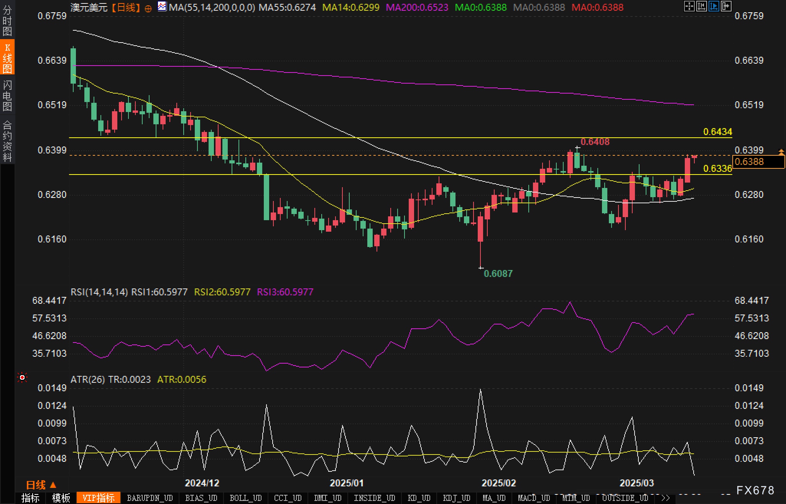Viewport: 786px width, 504px height.
Task: Switch to 分时图 view in sidebar
Action: pos(7,20)
